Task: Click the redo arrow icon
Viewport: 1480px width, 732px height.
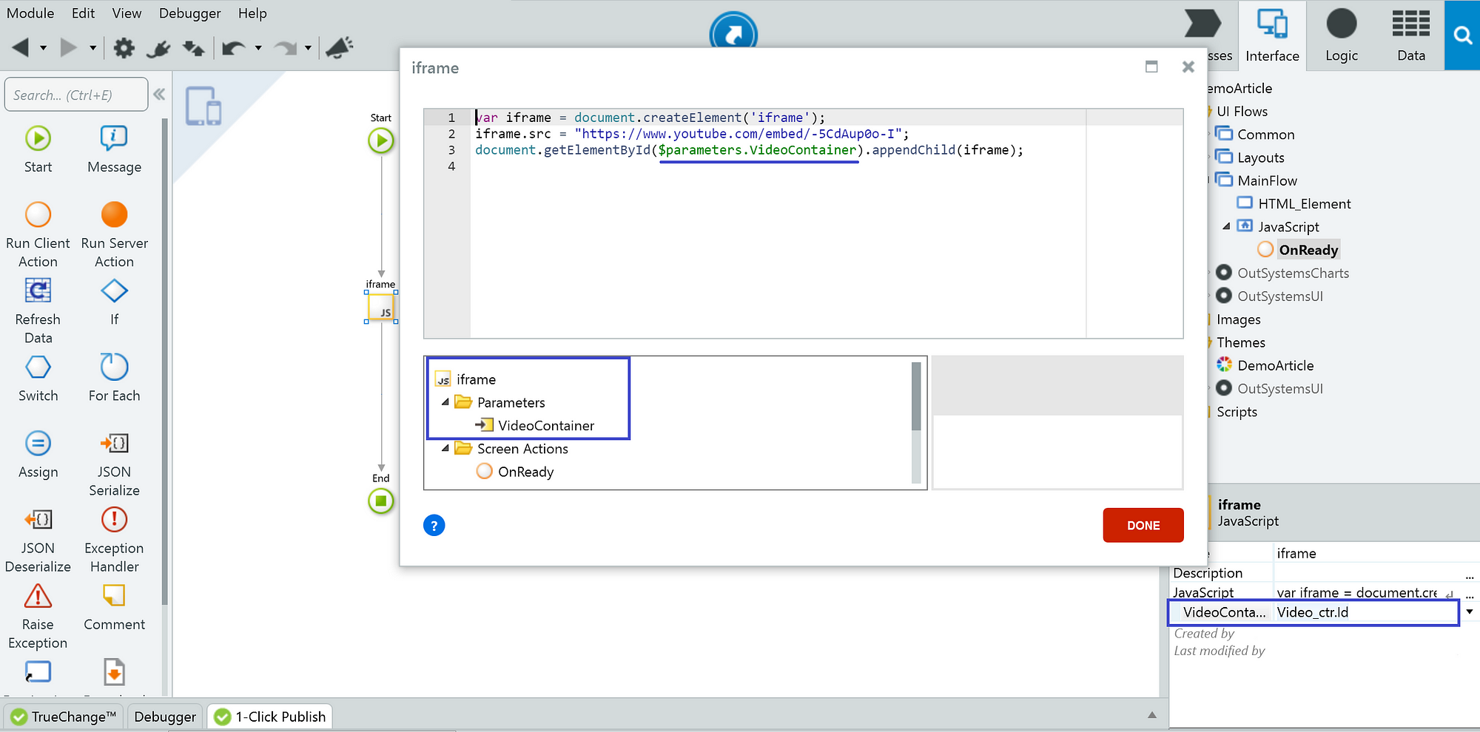Action: pos(284,48)
